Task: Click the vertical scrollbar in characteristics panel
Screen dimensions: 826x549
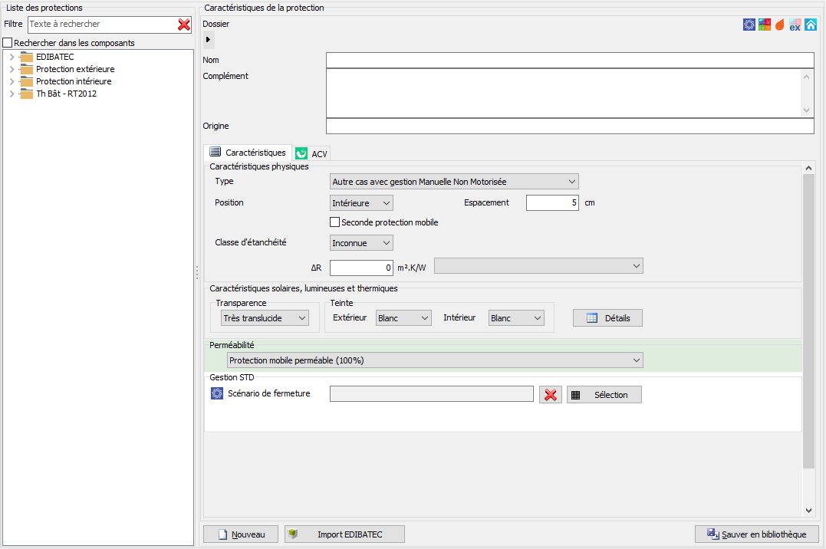Action: coord(808,322)
